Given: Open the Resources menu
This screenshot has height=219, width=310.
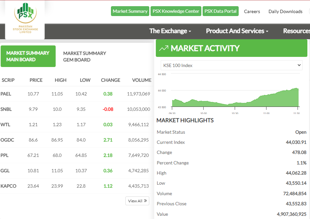Looking at the screenshot, I should coord(296,31).
